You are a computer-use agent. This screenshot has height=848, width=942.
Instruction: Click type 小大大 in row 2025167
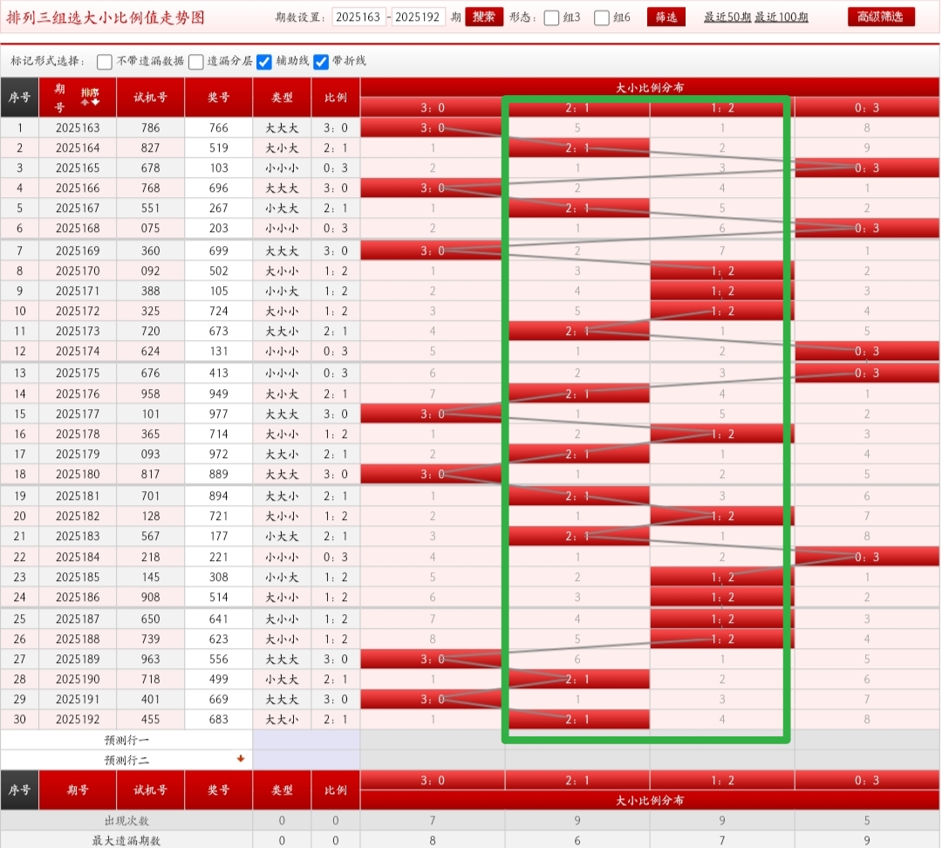coord(282,208)
